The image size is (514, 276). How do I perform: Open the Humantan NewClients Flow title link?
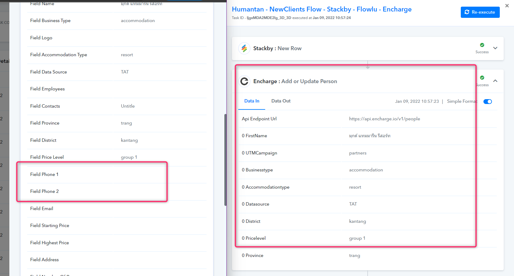[x=322, y=9]
